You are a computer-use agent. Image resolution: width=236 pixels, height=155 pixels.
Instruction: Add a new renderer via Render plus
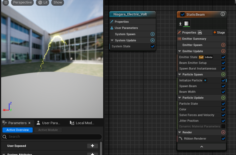click(223, 132)
